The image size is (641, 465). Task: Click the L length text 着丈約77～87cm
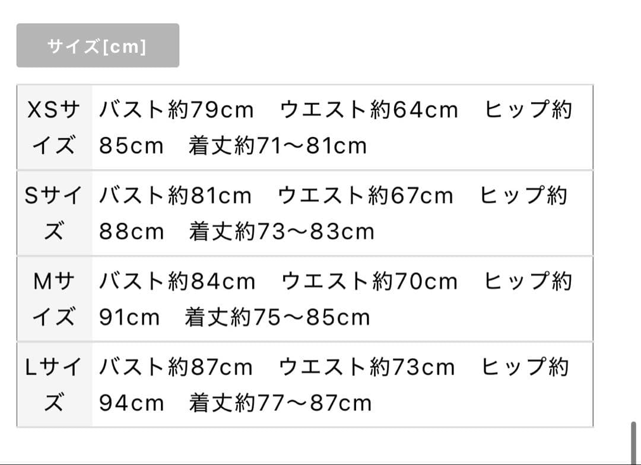click(x=280, y=403)
